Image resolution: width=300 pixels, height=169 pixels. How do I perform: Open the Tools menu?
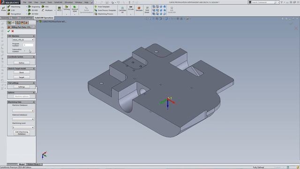[x=50, y=2]
